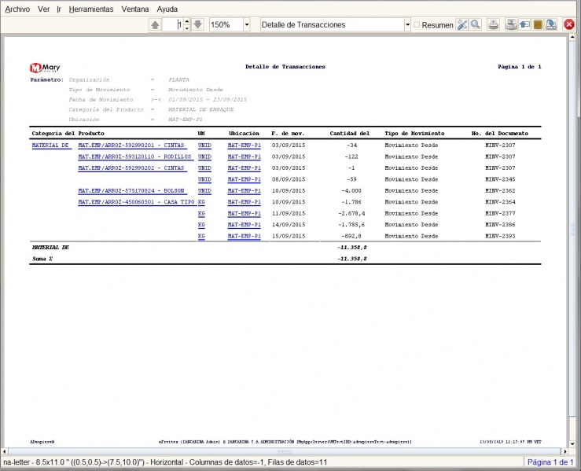The height and width of the screenshot is (471, 581).
Task: Click the F. de mov. column header
Action: [x=288, y=134]
